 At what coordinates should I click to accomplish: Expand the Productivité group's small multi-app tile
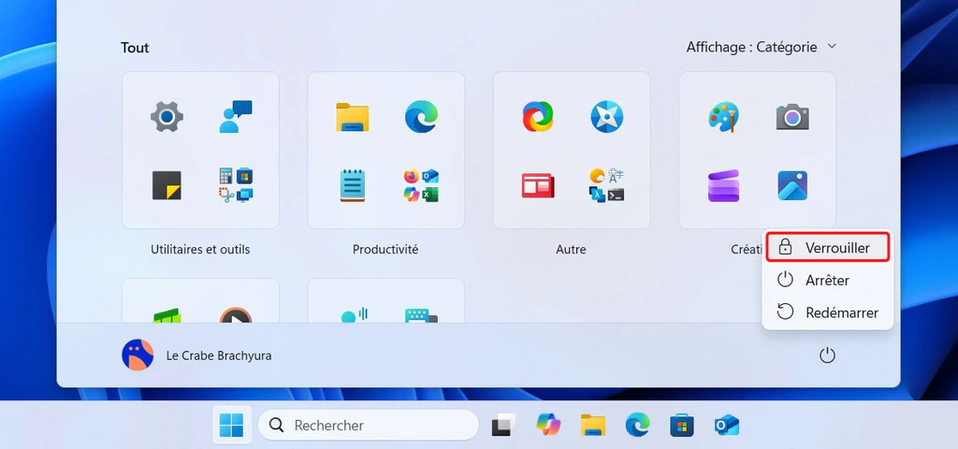click(x=421, y=185)
